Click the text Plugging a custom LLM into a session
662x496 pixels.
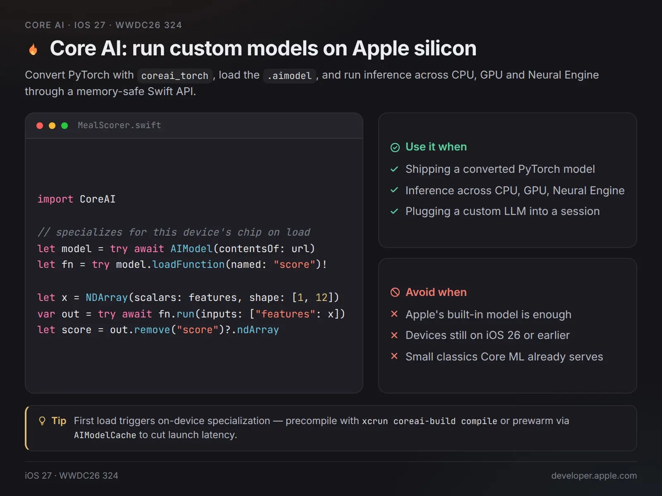tap(503, 211)
